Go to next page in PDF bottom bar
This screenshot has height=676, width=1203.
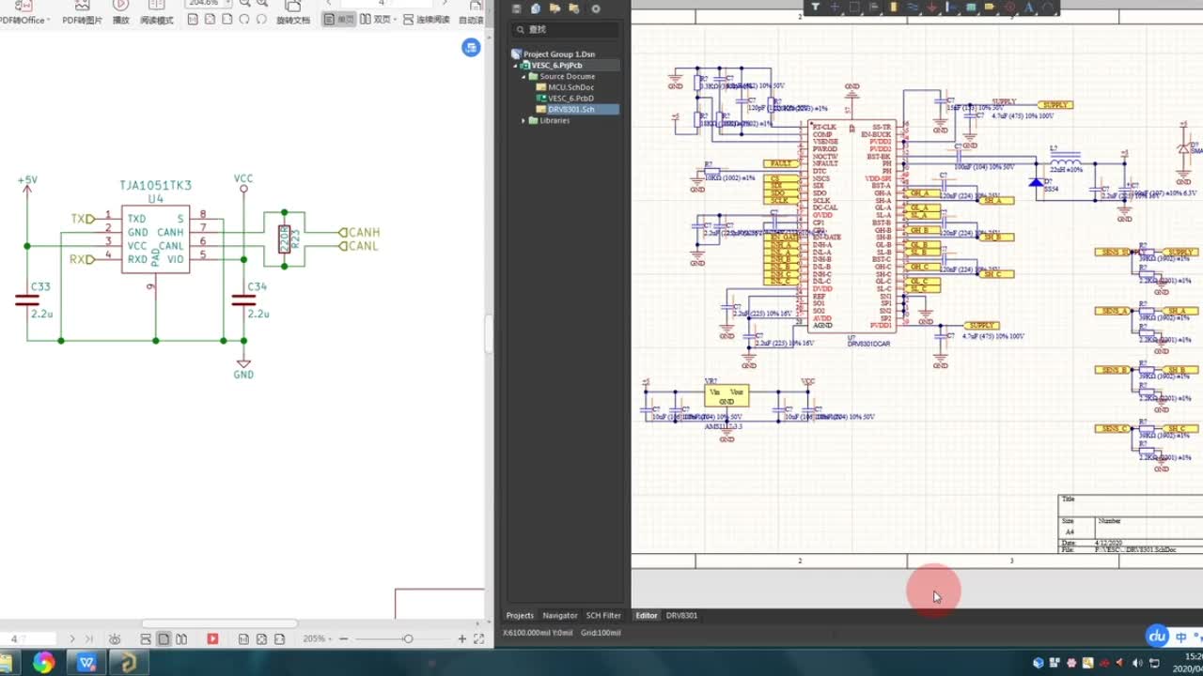pos(72,639)
